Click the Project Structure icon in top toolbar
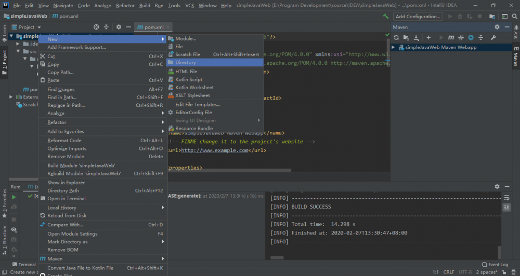This screenshot has width=520, height=276. pos(492,16)
